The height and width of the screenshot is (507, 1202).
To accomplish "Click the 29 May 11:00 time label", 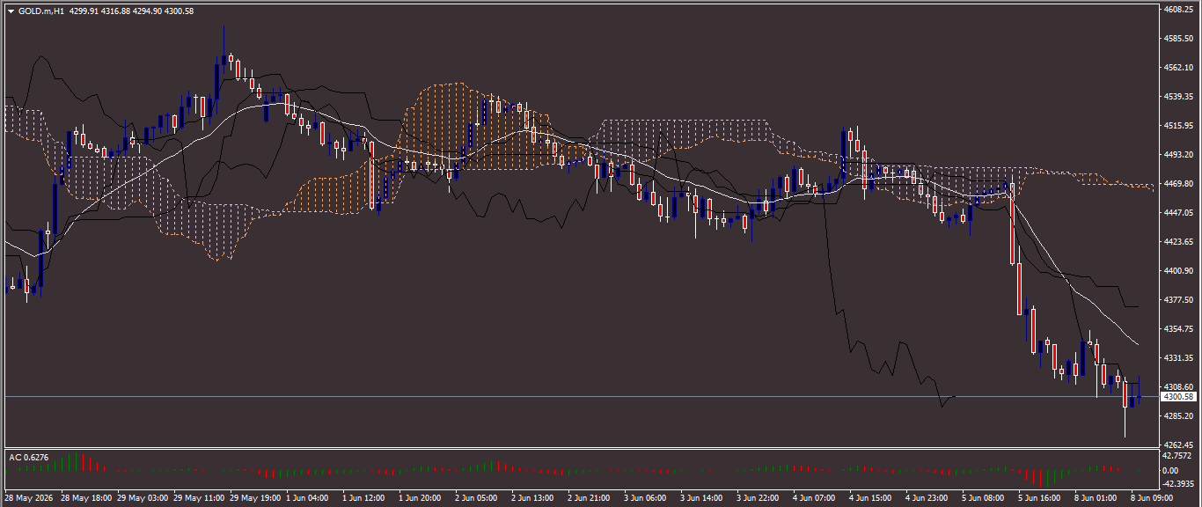I will point(198,498).
